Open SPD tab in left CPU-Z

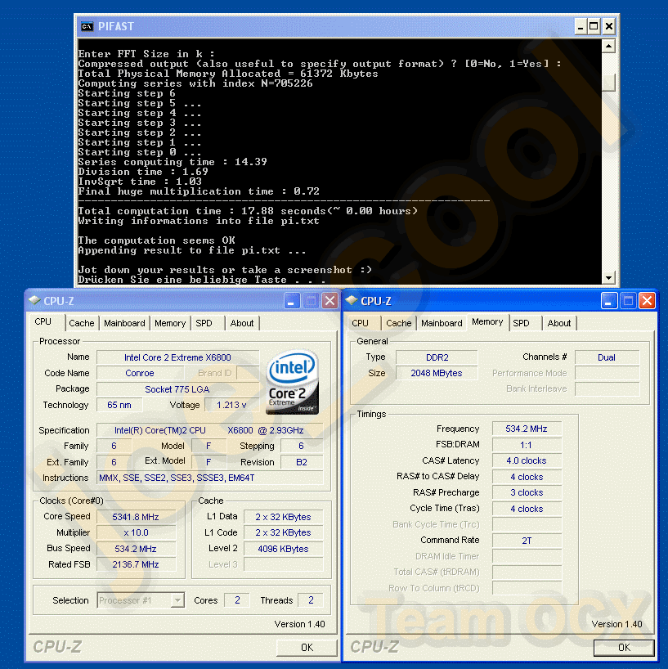pos(204,323)
